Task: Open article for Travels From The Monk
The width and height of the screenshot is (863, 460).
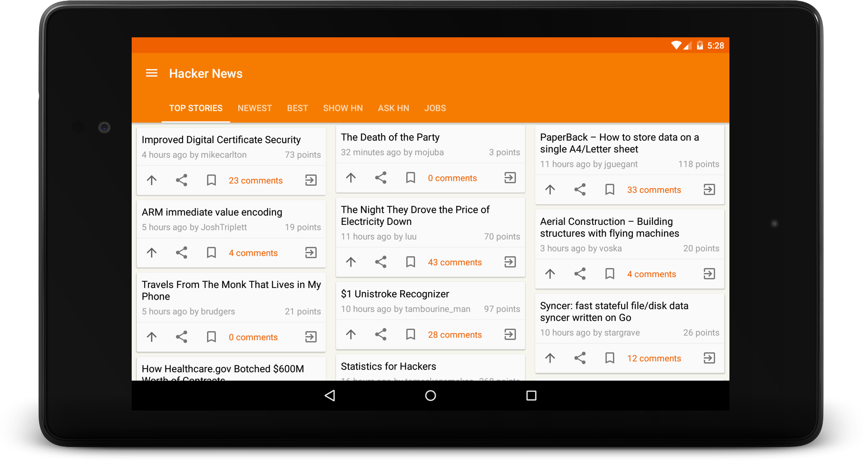Action: (311, 337)
